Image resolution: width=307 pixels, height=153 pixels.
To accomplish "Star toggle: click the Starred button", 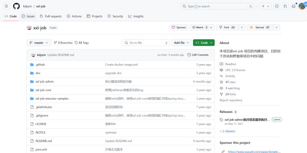I will (260, 27).
